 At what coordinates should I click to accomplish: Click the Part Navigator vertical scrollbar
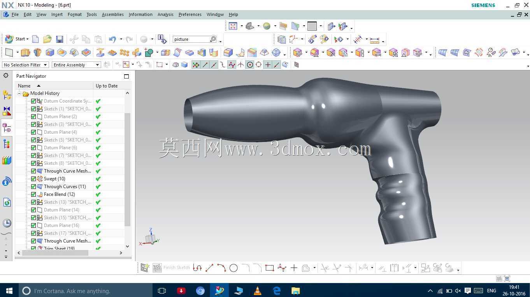pos(127,169)
